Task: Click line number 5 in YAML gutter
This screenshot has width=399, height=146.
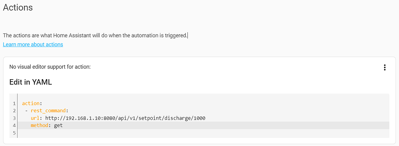Action: (x=14, y=133)
